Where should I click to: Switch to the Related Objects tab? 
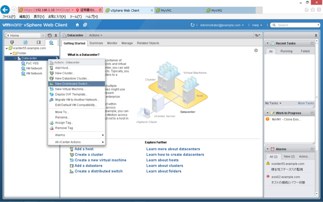tap(148, 43)
